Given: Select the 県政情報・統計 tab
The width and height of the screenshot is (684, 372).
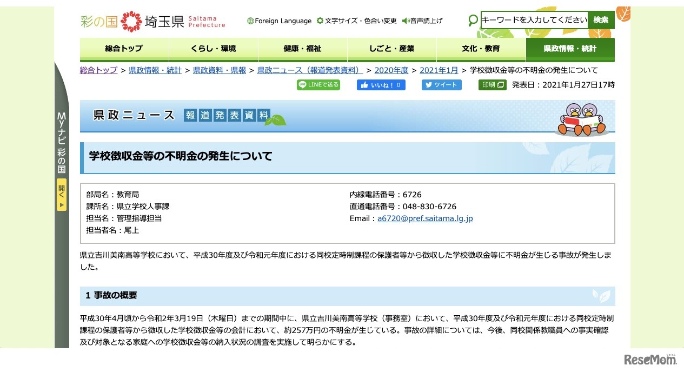Looking at the screenshot, I should coord(570,49).
